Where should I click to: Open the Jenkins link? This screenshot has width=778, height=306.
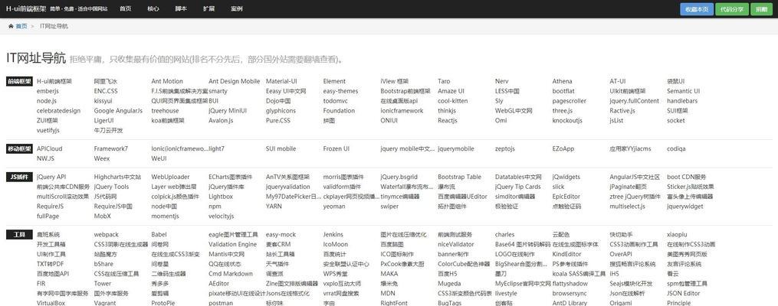(333, 235)
